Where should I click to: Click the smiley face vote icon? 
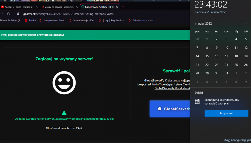tap(64, 83)
